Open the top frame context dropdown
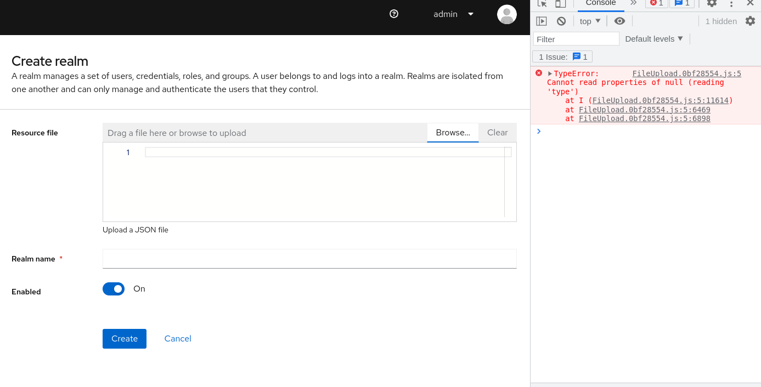The width and height of the screenshot is (761, 387). click(x=589, y=21)
